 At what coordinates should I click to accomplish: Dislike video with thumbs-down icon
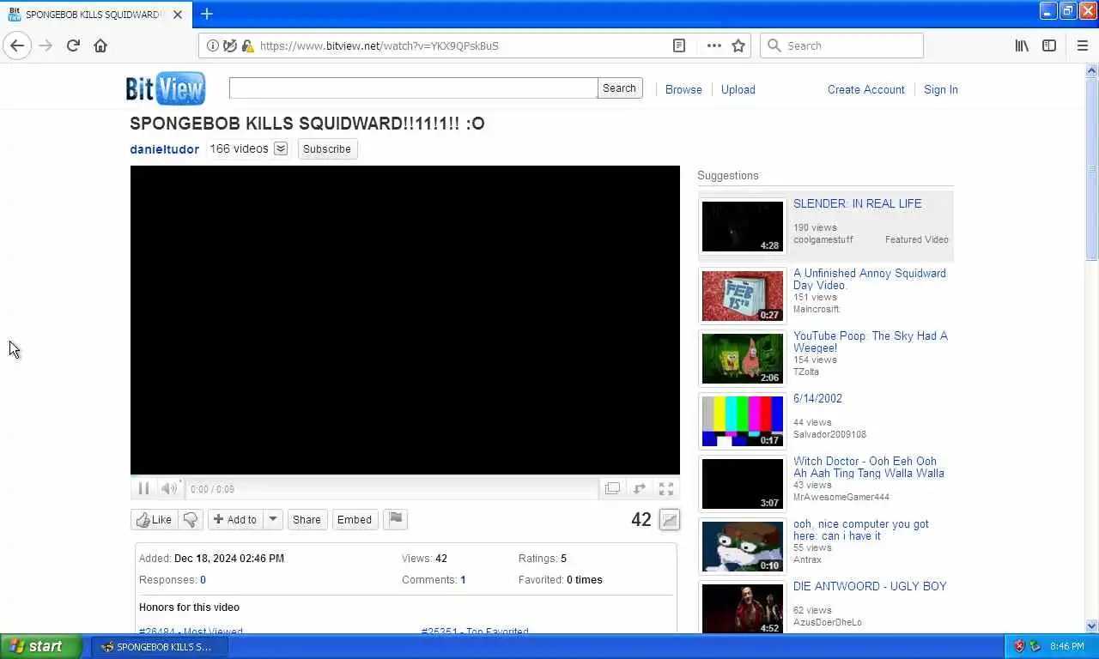pyautogui.click(x=191, y=519)
